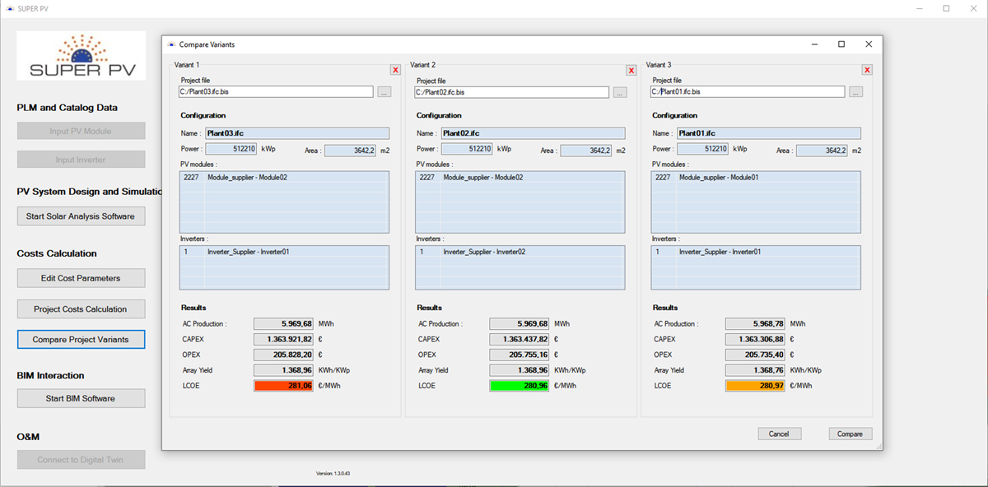This screenshot has width=988, height=487.
Task: Click orange LCOE value 280,97
Action: click(x=756, y=385)
